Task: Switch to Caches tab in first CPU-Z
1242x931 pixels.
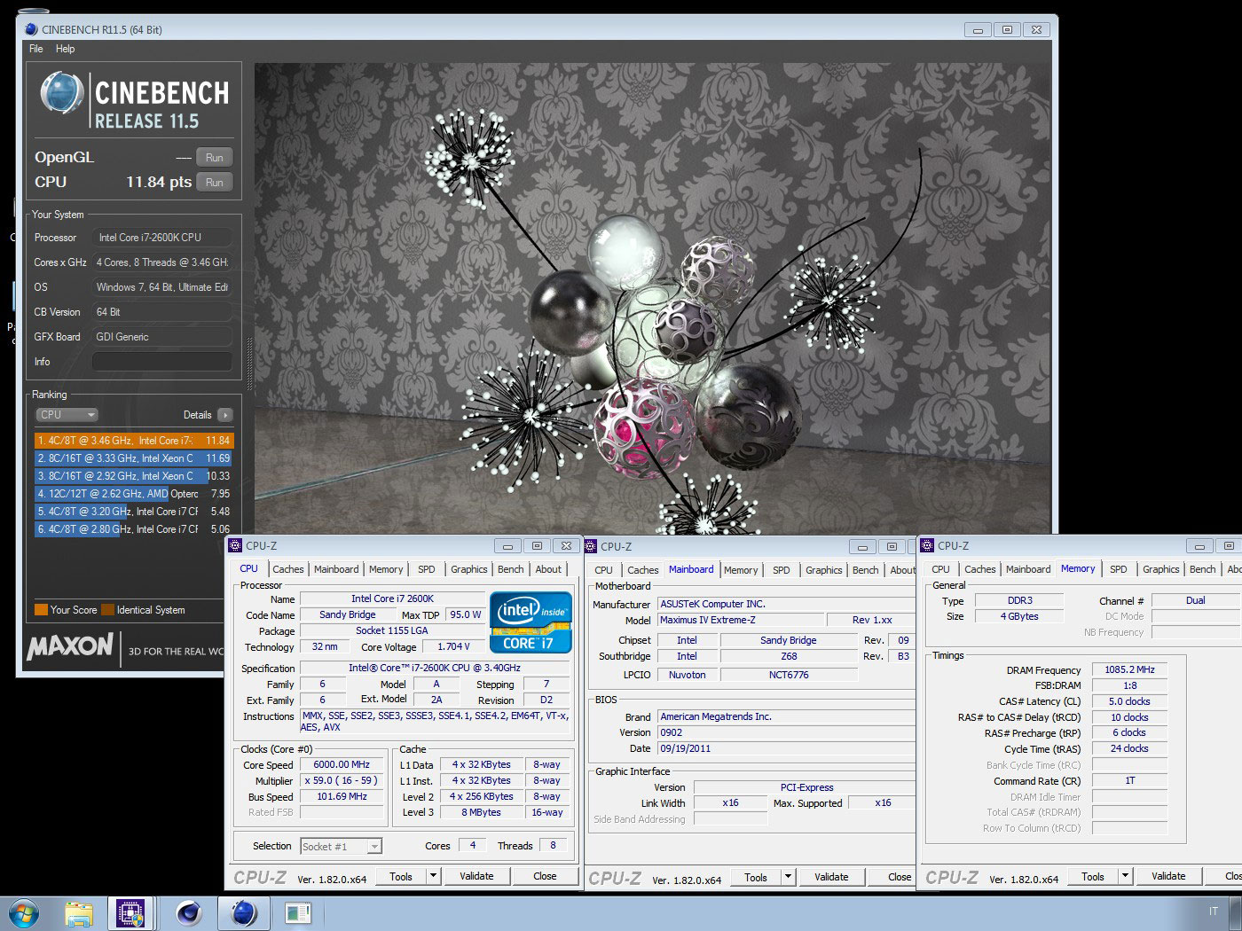Action: (288, 569)
